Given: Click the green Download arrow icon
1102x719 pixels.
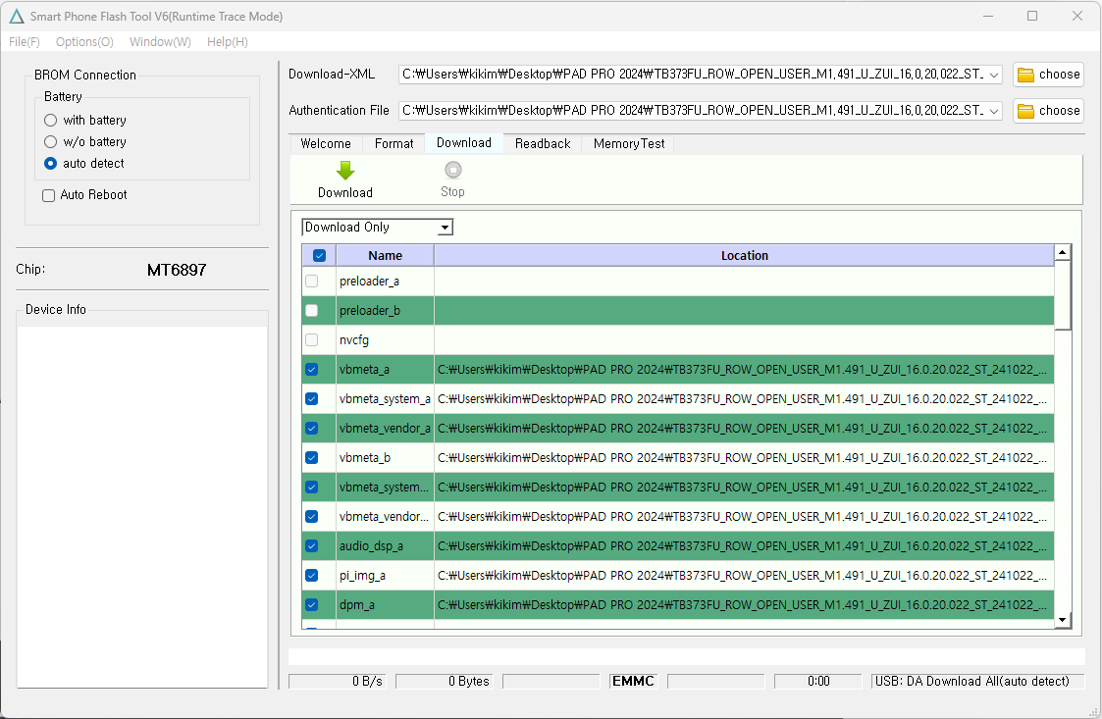Looking at the screenshot, I should pyautogui.click(x=345, y=170).
